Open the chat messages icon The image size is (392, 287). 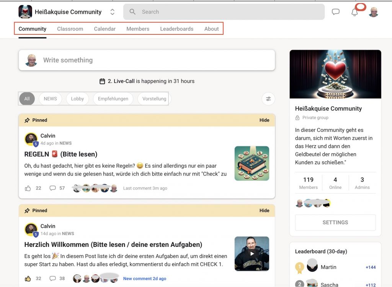pos(336,12)
